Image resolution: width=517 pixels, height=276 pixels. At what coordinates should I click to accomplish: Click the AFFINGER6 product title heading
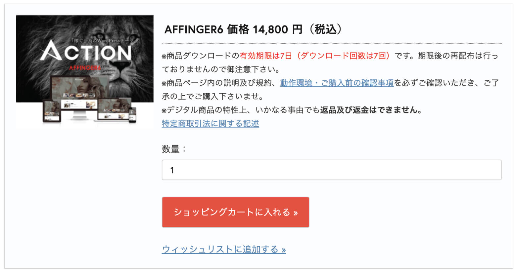[194, 29]
